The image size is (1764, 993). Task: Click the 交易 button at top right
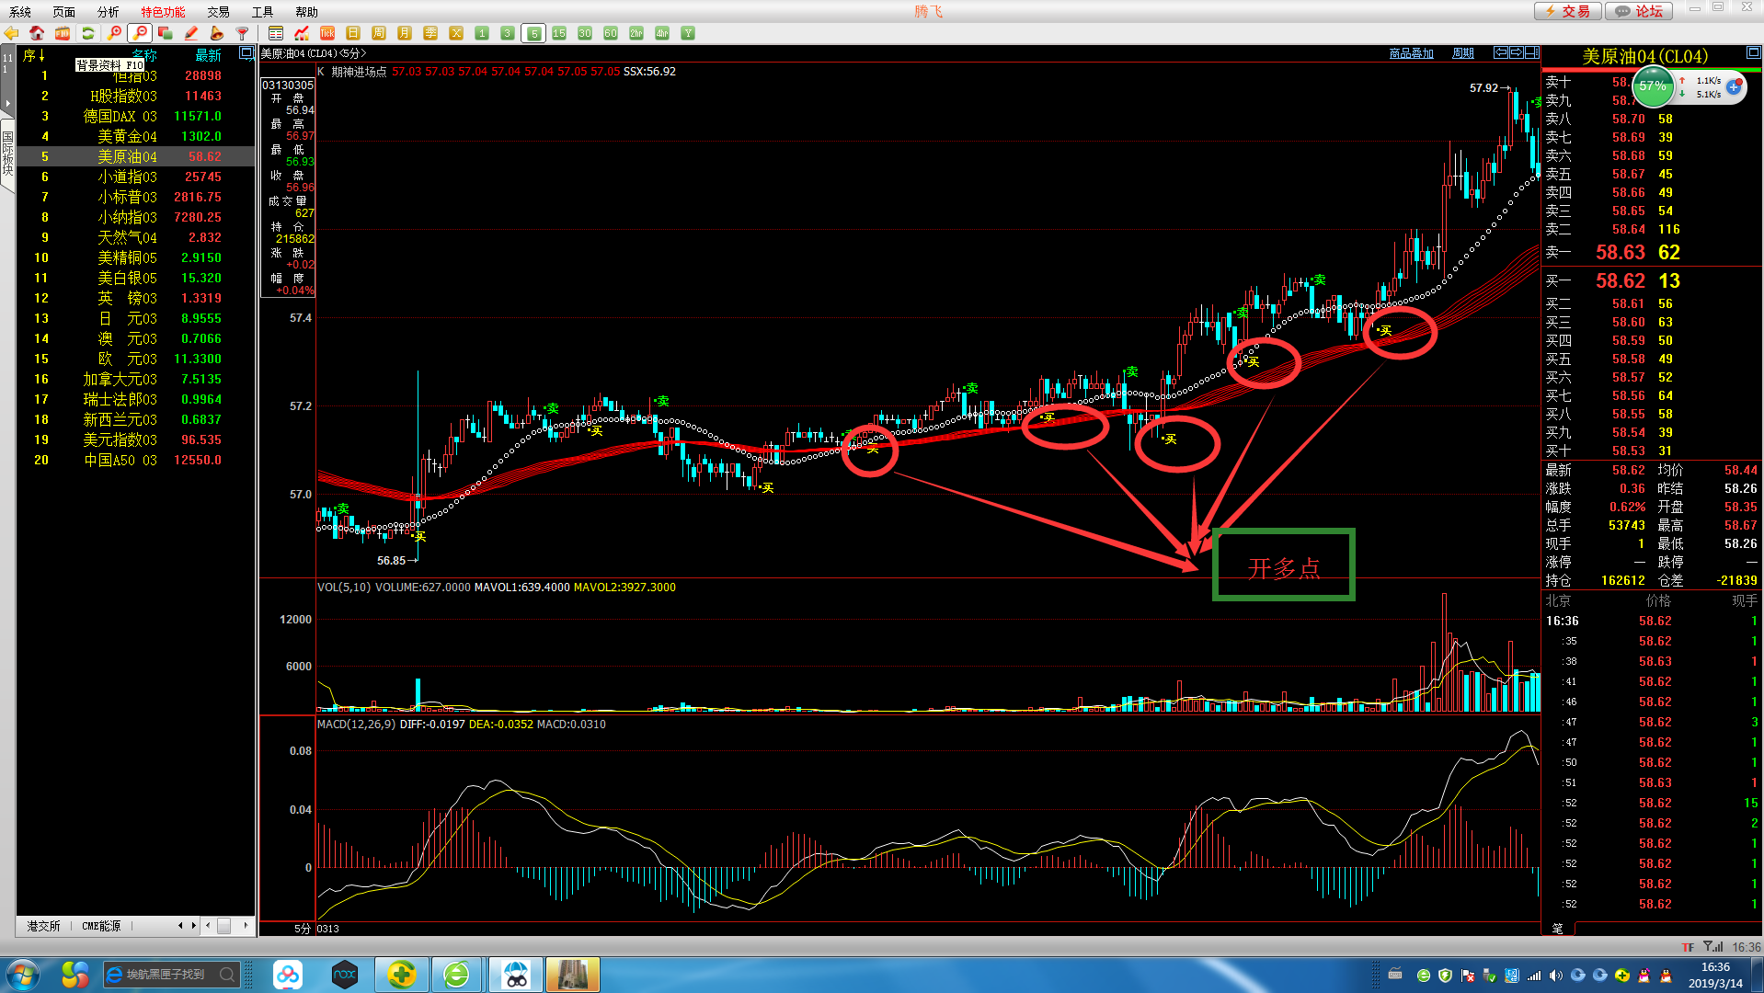click(x=1568, y=11)
